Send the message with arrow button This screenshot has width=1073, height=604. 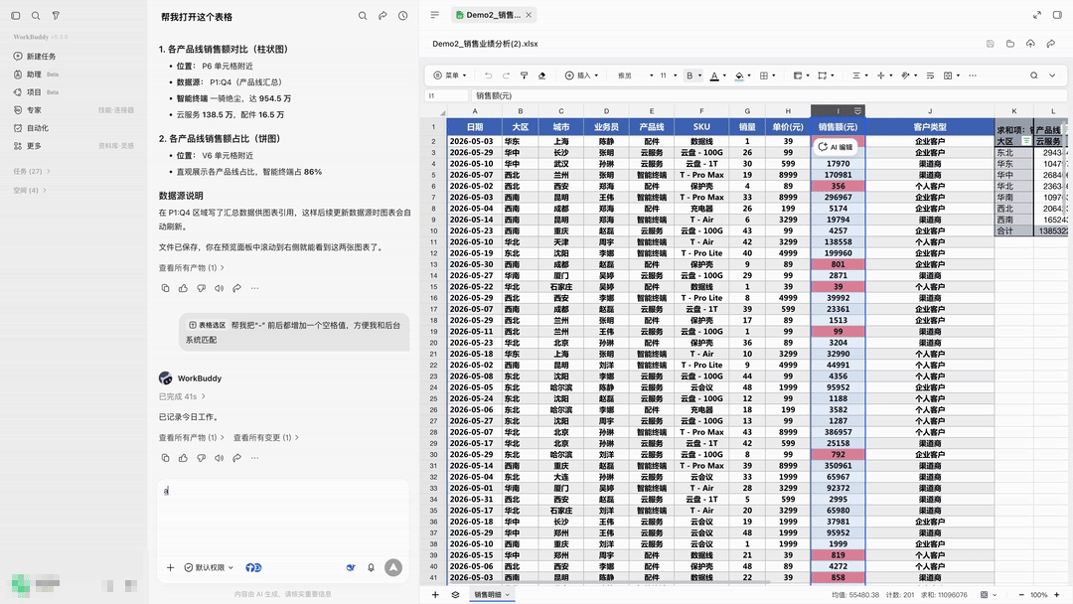tap(393, 568)
